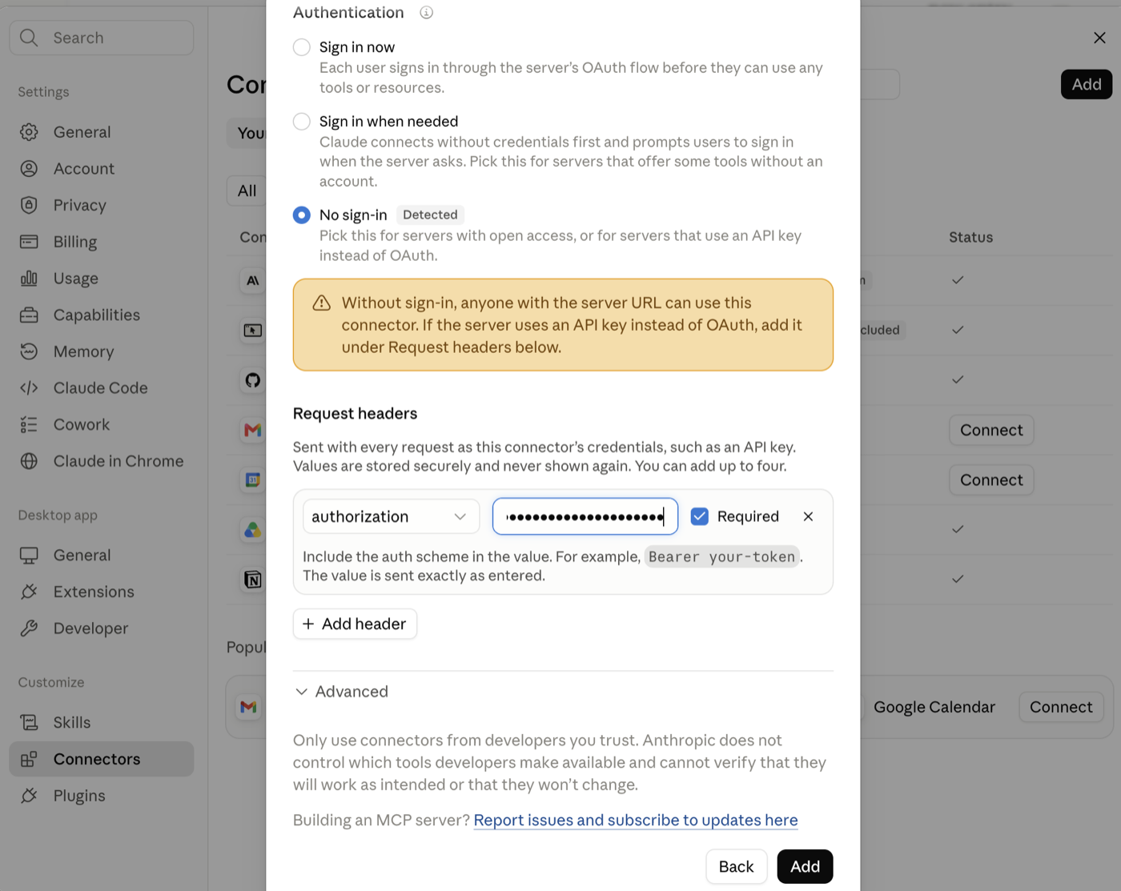Click Add header button
1121x891 pixels.
click(355, 624)
